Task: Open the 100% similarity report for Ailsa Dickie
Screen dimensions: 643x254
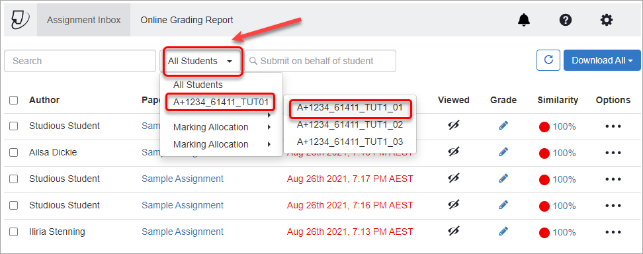Action: point(564,153)
